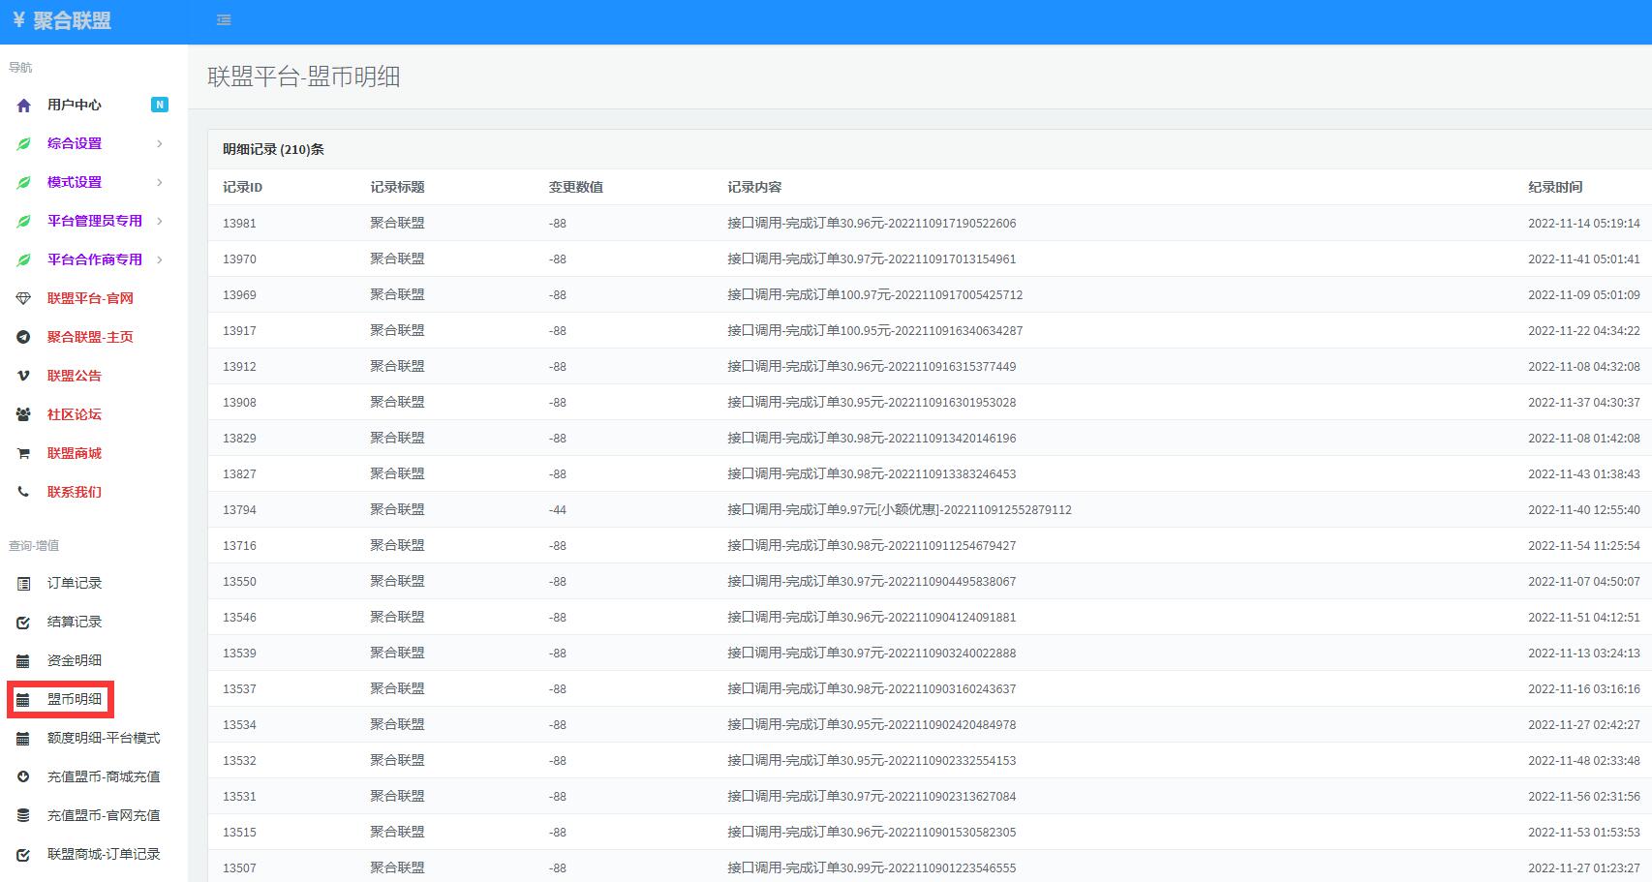This screenshot has width=1652, height=882.
Task: Click the telegram icon beside 聚合联盟-主页
Action: (23, 338)
